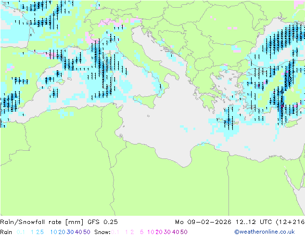Click the ©weatheronline.co.uk credit link
This screenshot has width=305, height=236.
point(265,232)
